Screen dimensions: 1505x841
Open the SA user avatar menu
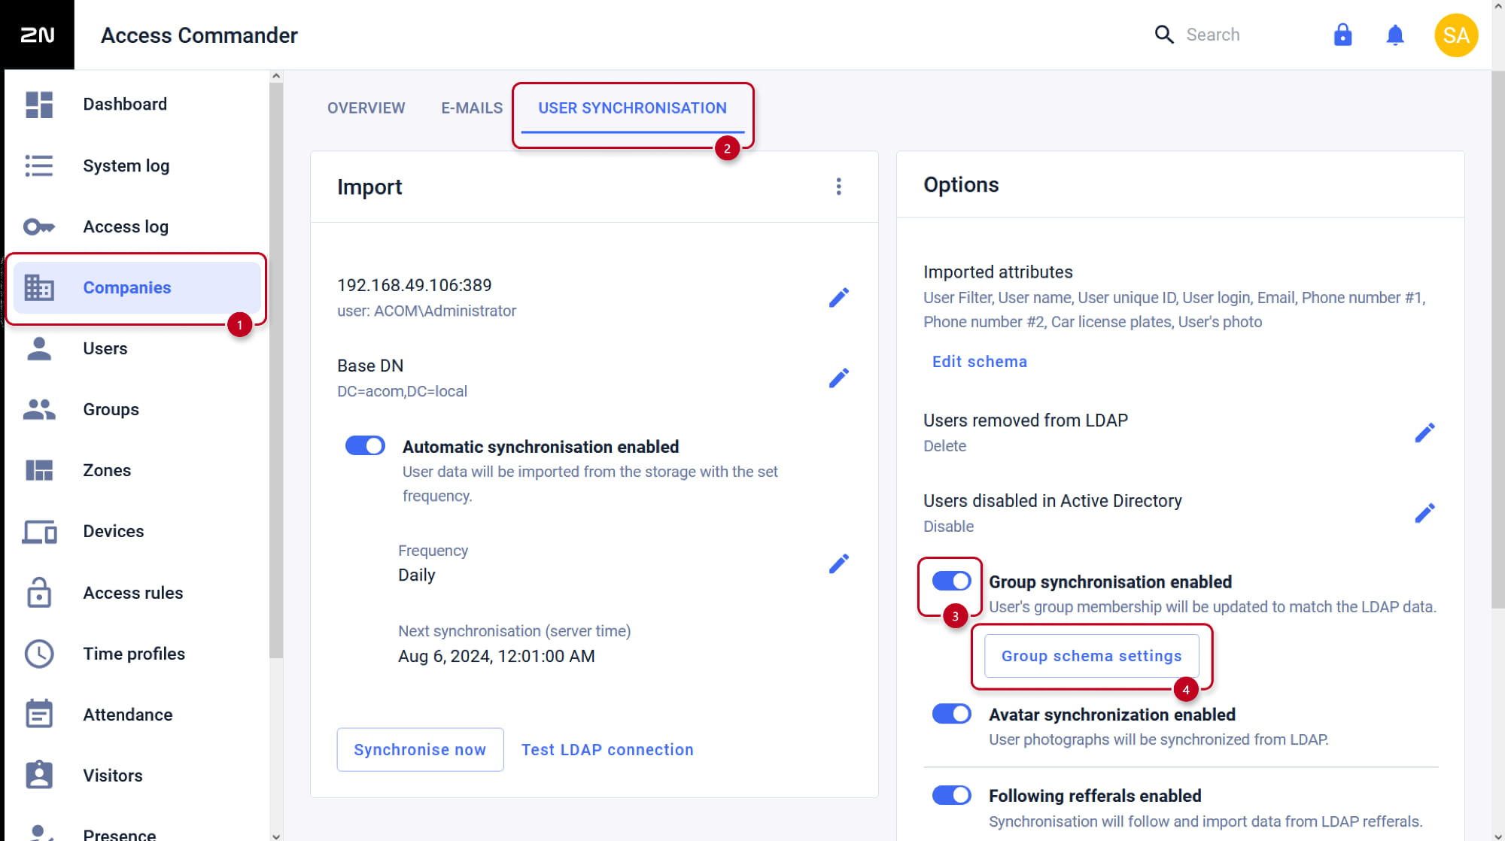pos(1456,35)
